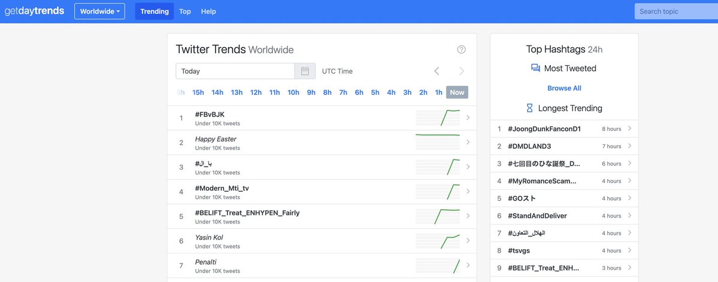Open the #BELIFT_Treat_ENHYPEN_Fairly trend
This screenshot has height=282, width=718.
coord(247,213)
